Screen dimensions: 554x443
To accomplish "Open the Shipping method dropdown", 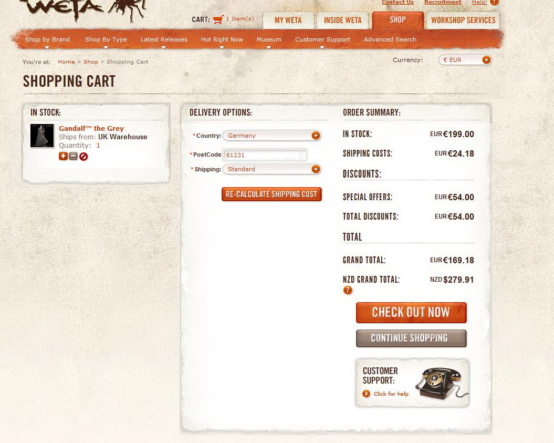I will 272,169.
